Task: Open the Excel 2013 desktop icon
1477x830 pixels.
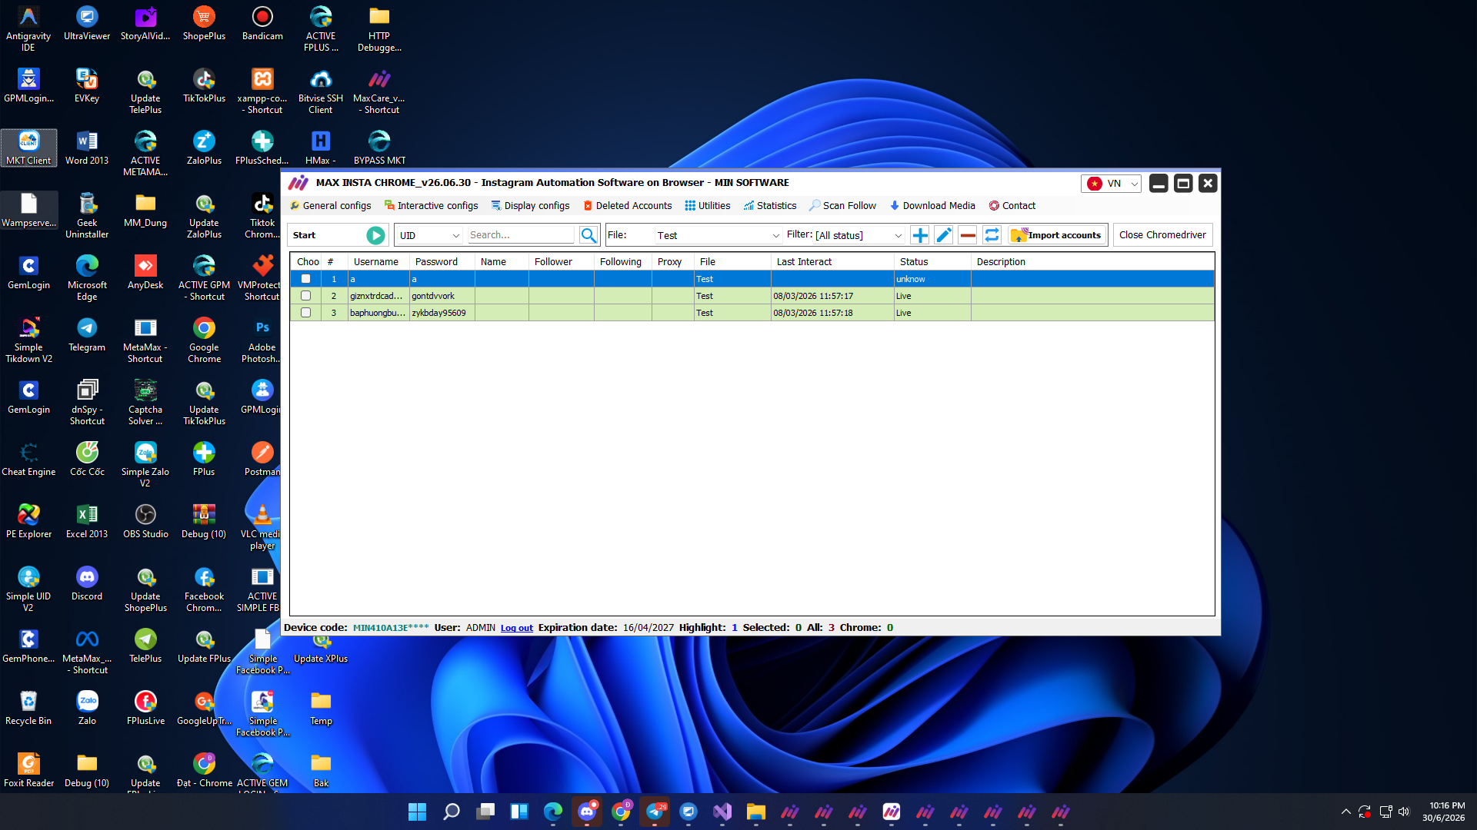Action: 87,521
